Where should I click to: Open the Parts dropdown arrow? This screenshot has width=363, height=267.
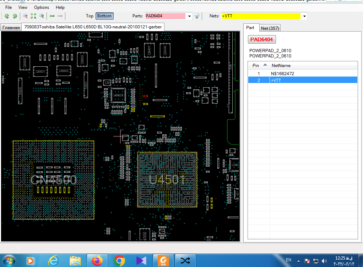(x=189, y=16)
